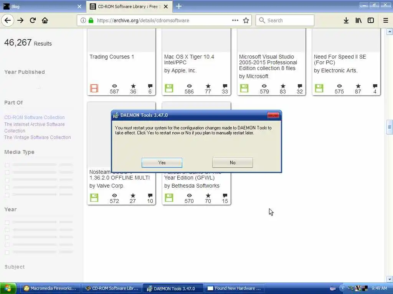The image size is (393, 294).
Task: Click the Firefox Search box
Action: point(285,21)
